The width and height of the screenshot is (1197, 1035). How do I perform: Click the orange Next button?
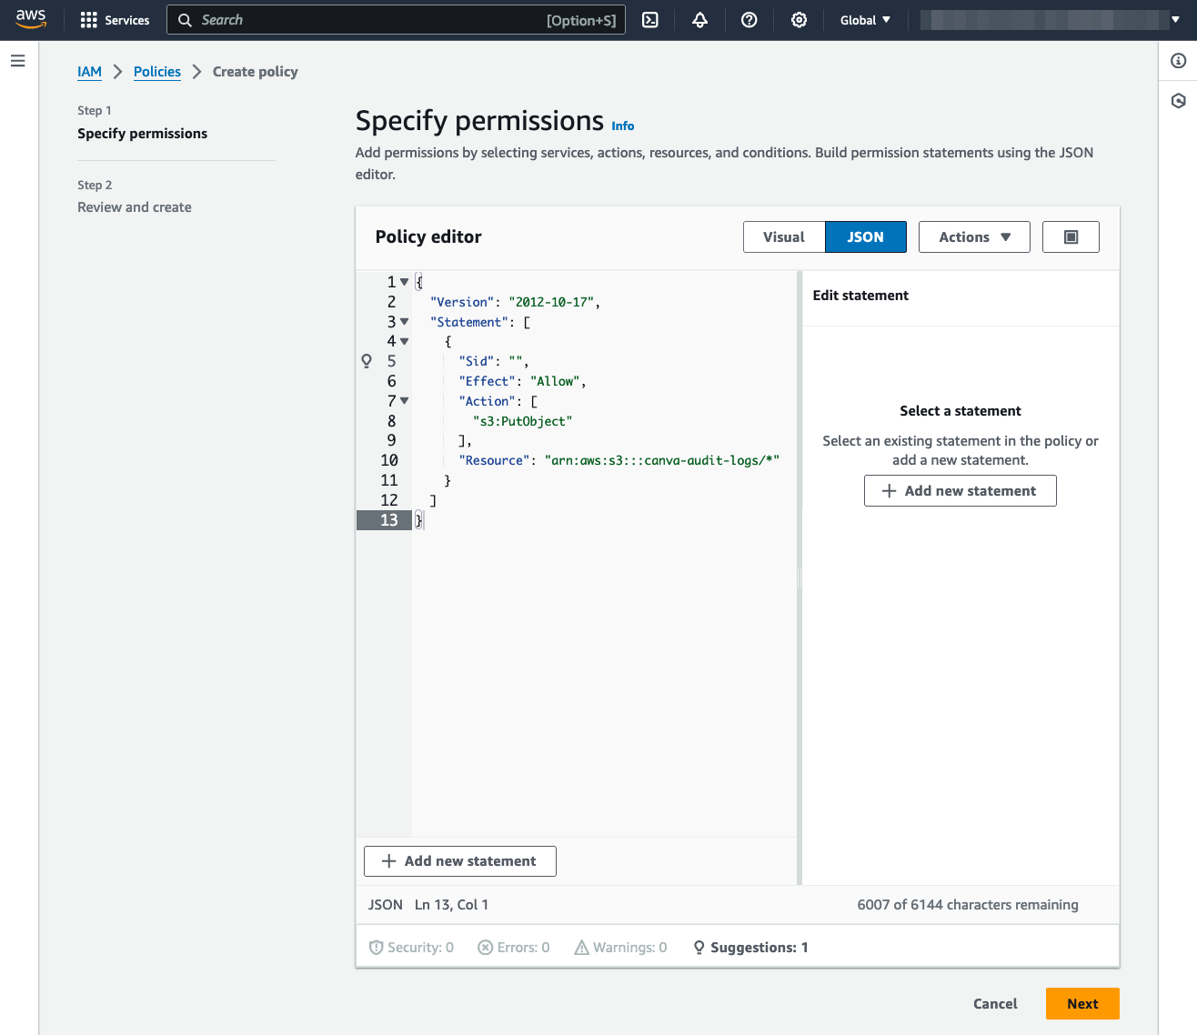pos(1082,1004)
